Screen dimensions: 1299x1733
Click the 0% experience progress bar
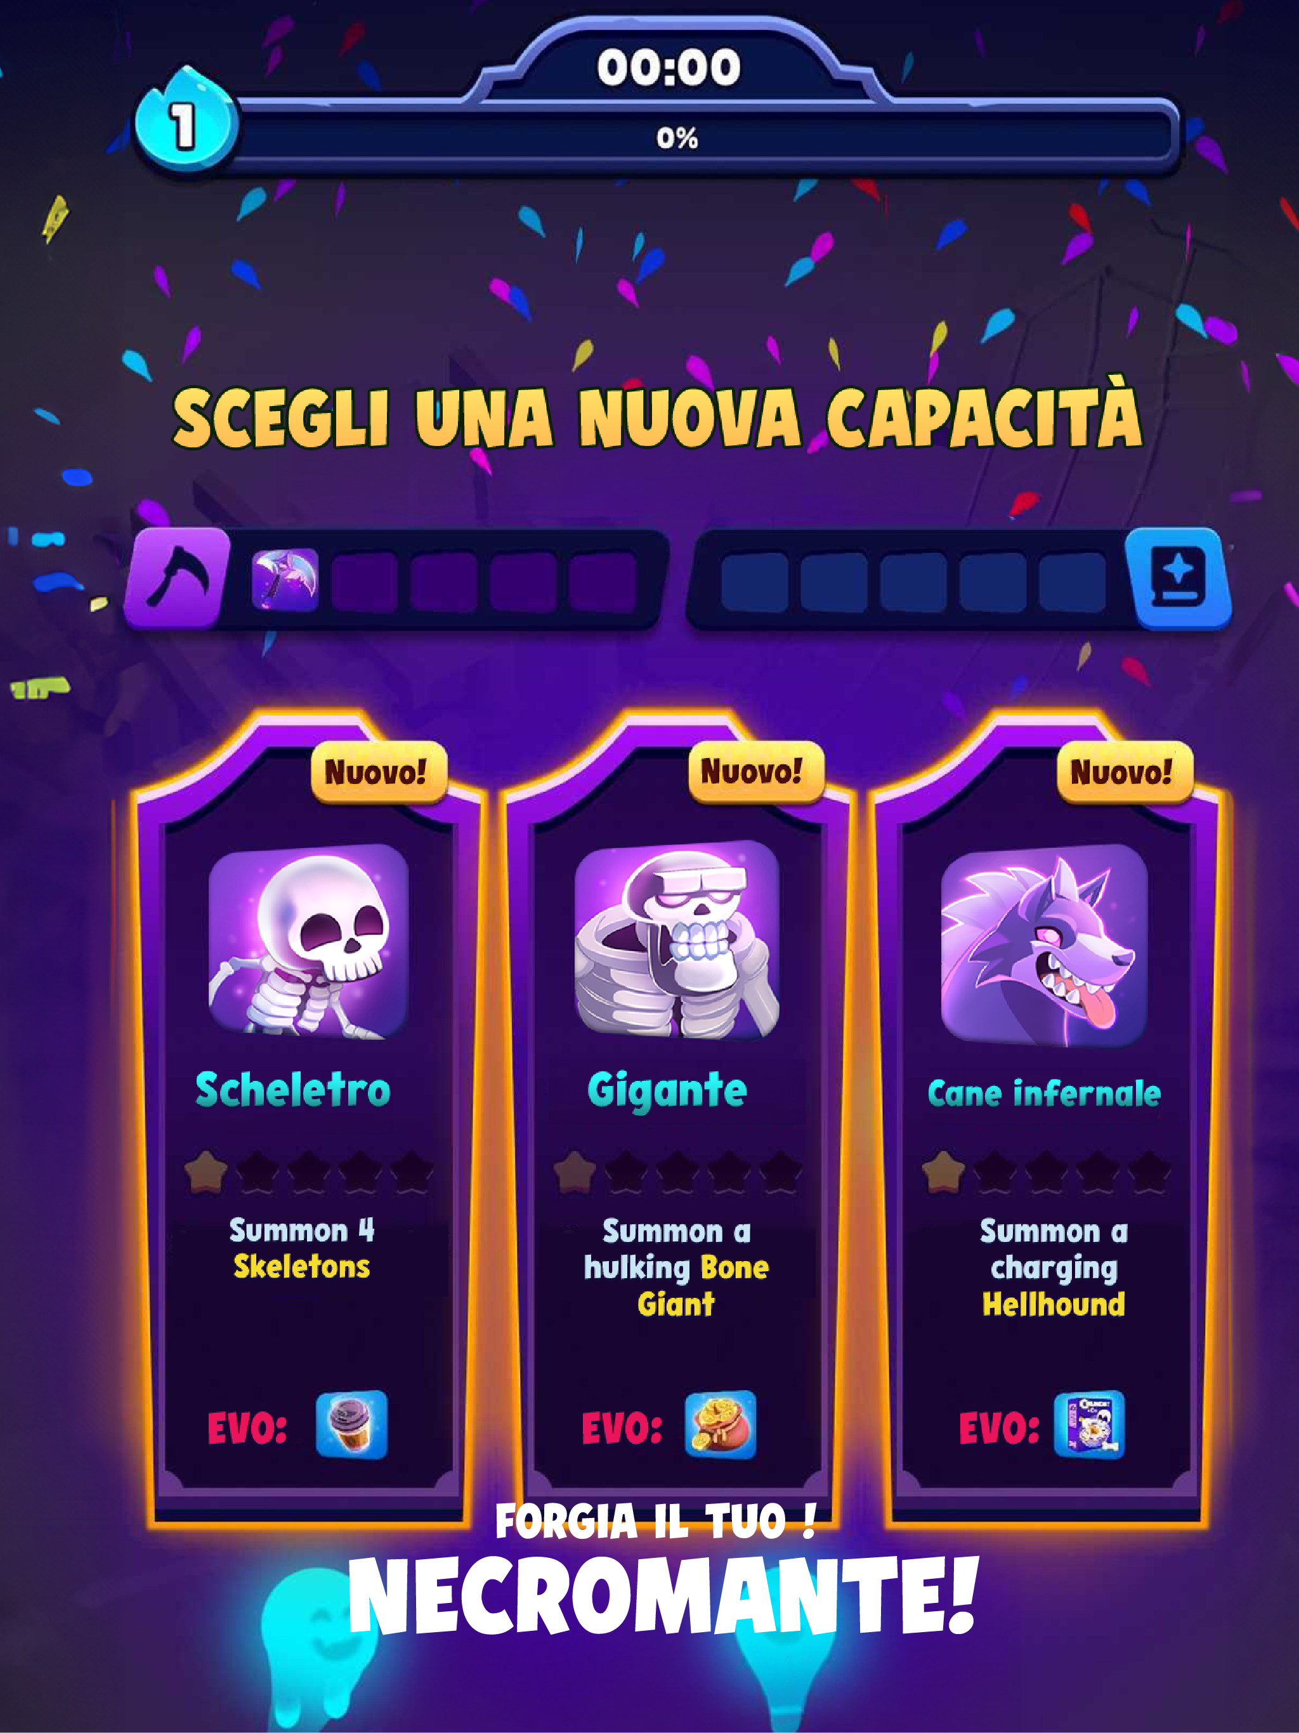pos(677,138)
